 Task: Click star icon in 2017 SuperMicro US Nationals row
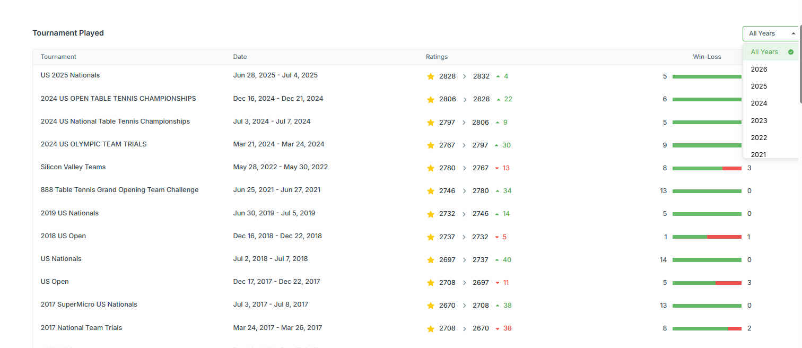[431, 306]
